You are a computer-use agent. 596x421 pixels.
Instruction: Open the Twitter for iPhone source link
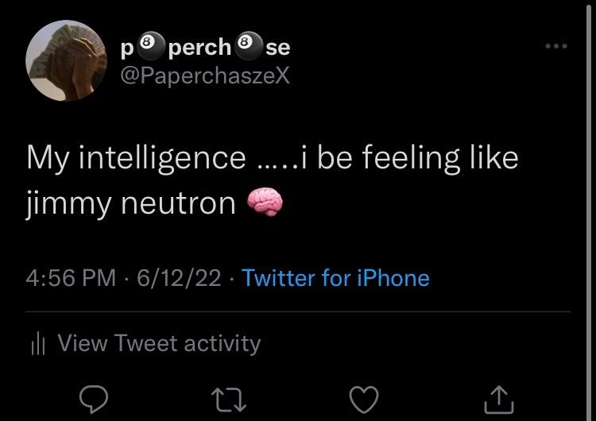(x=335, y=278)
